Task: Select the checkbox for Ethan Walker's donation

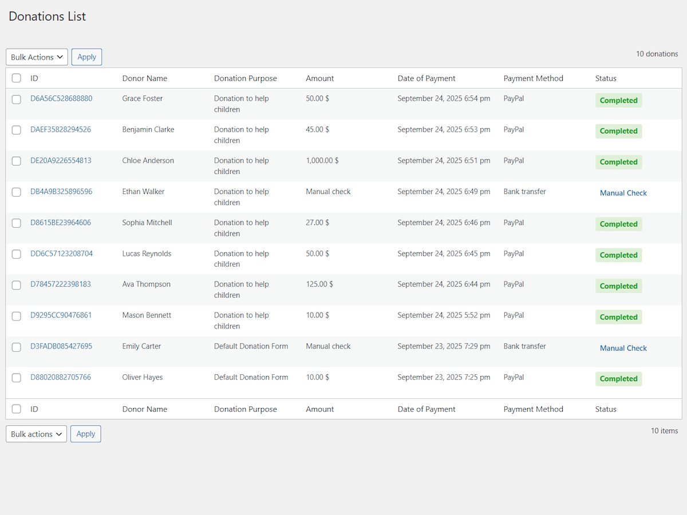Action: (x=16, y=192)
